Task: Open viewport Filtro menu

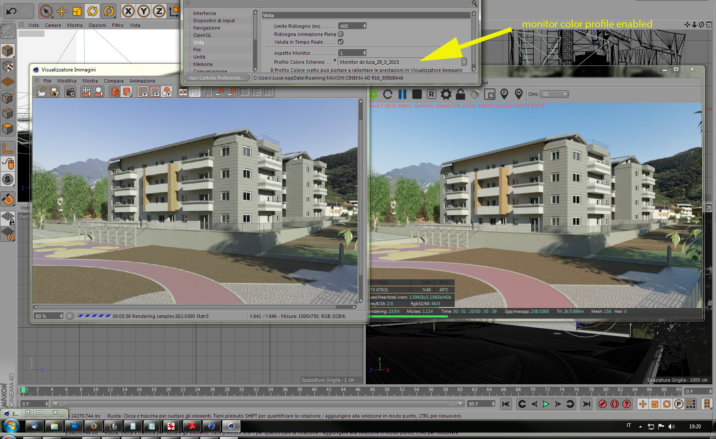Action: 118,25
